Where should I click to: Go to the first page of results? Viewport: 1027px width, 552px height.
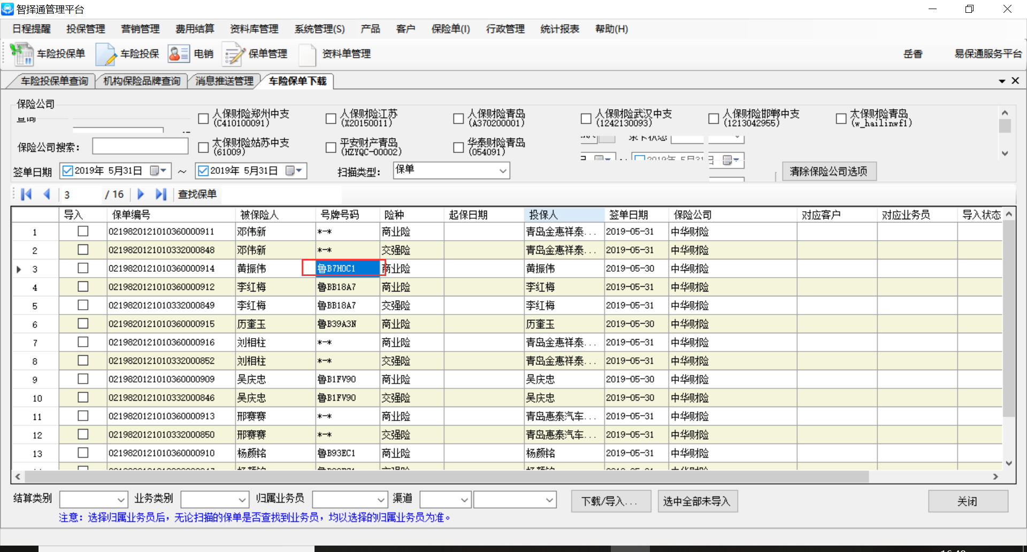(26, 194)
